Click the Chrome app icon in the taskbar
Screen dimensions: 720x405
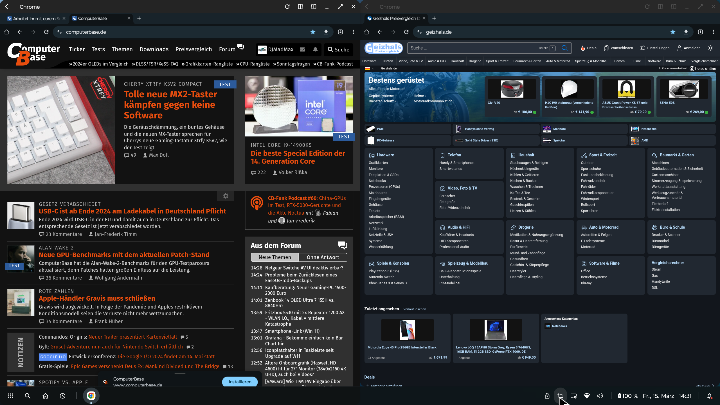91,396
